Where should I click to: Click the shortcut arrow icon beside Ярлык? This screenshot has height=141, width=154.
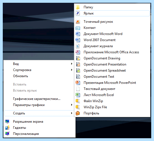click(x=78, y=13)
